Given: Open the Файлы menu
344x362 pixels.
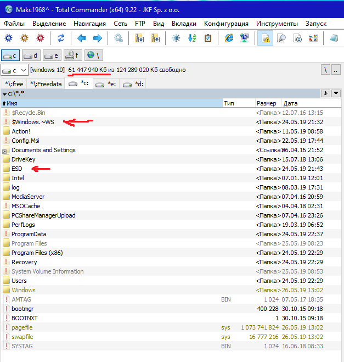Looking at the screenshot, I should click(x=14, y=24).
